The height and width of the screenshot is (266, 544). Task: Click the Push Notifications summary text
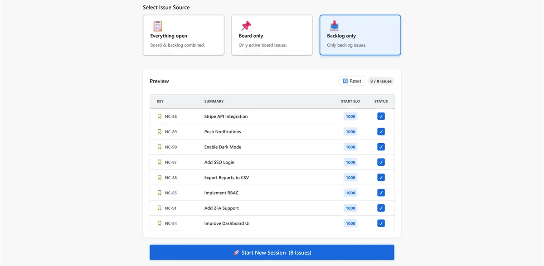click(x=223, y=132)
